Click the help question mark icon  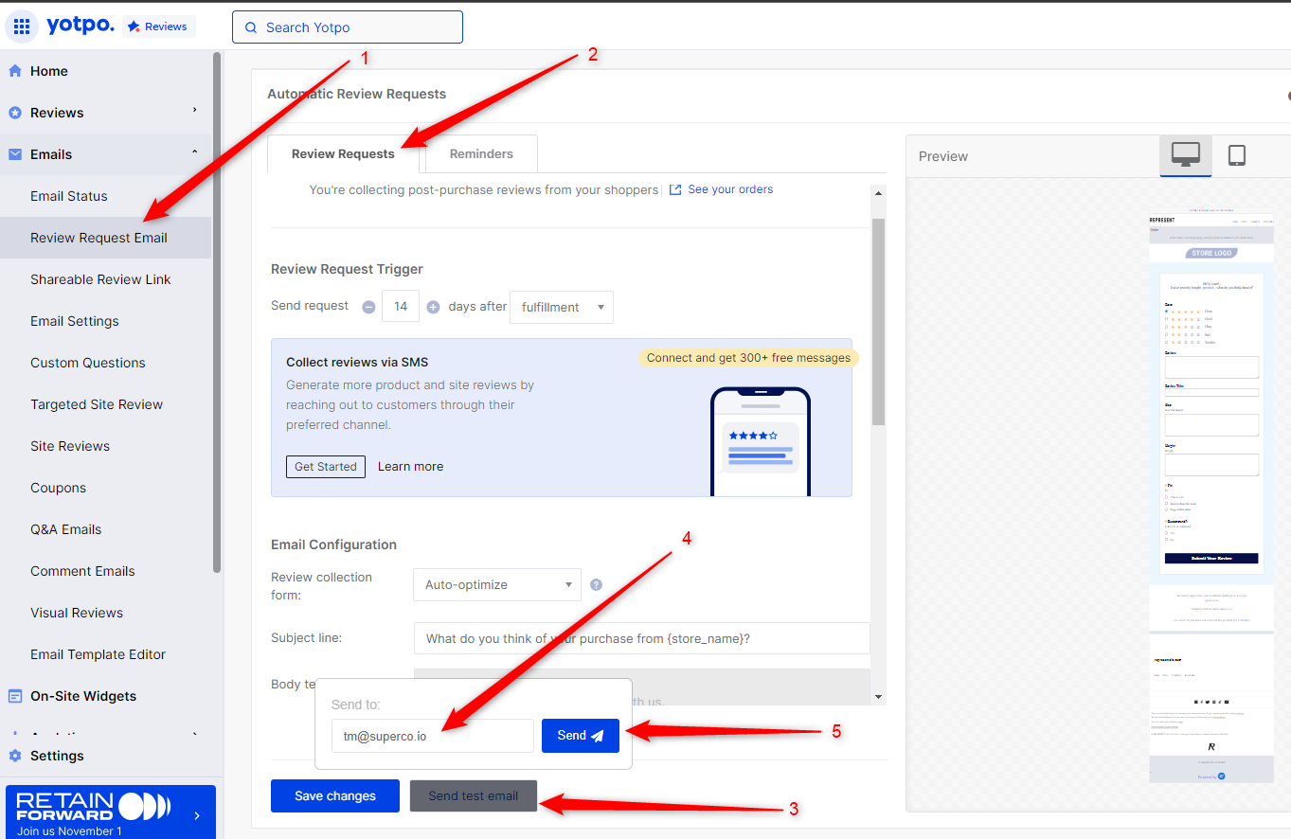point(596,584)
